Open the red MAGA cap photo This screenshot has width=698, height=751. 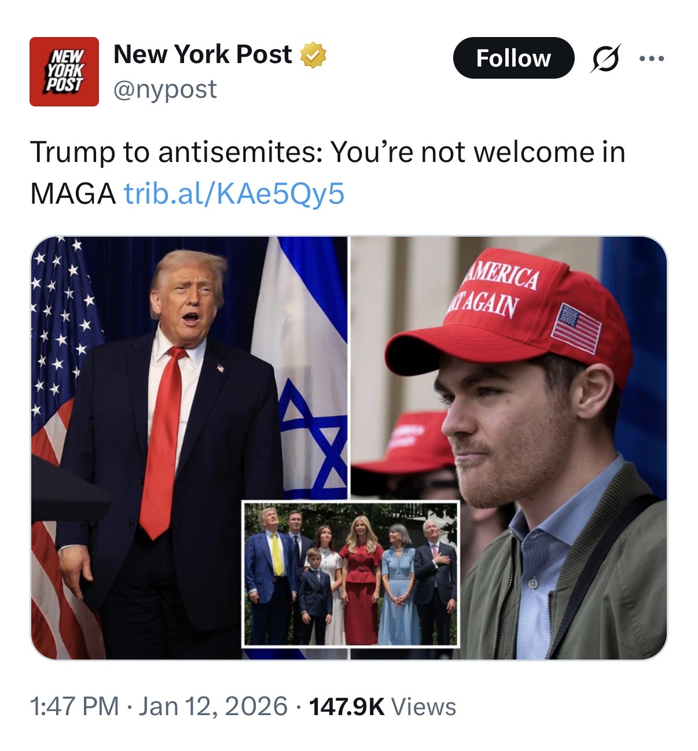pyautogui.click(x=509, y=448)
